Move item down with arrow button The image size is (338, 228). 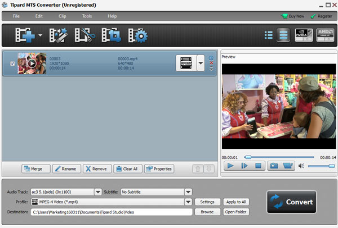[x=208, y=169]
